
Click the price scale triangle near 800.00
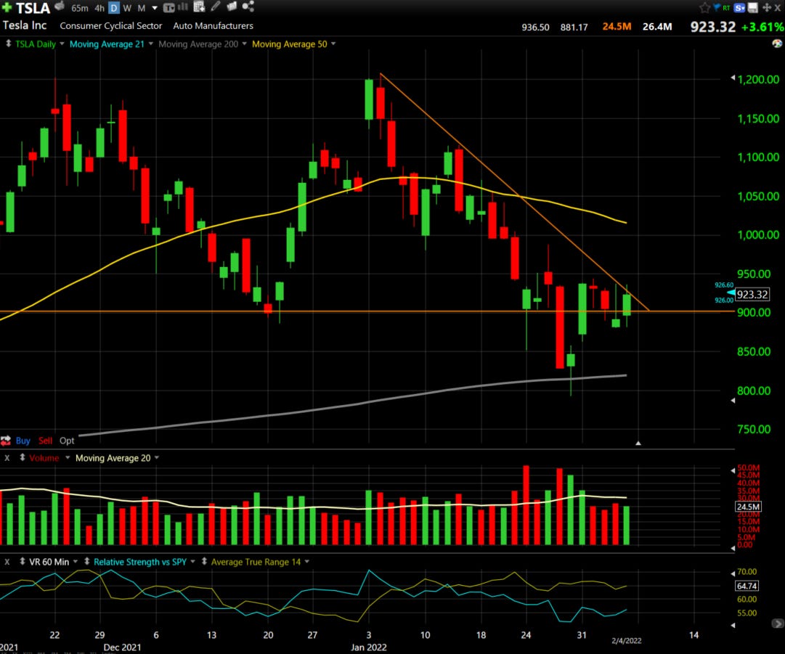pyautogui.click(x=733, y=400)
